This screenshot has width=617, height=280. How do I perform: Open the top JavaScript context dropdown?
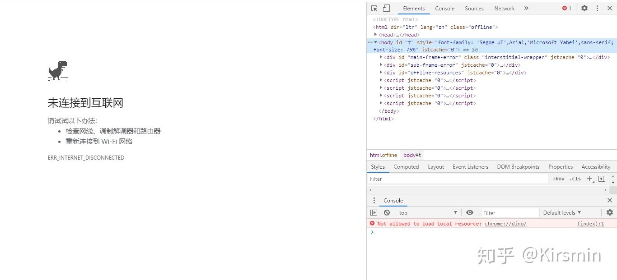click(428, 213)
